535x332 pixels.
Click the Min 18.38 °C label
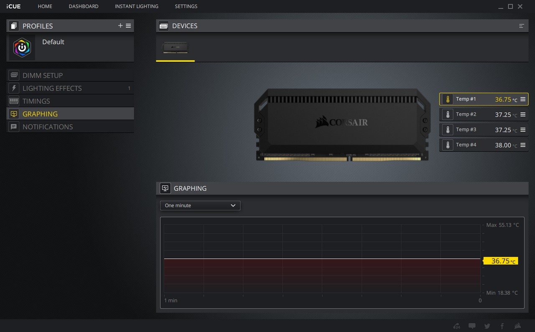pyautogui.click(x=502, y=293)
